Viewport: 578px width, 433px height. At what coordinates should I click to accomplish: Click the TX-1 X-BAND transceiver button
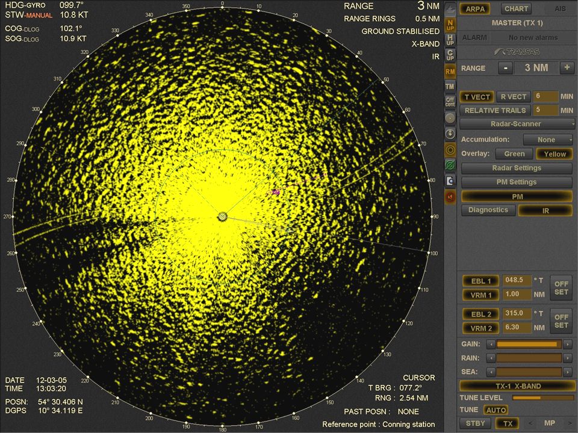[517, 386]
